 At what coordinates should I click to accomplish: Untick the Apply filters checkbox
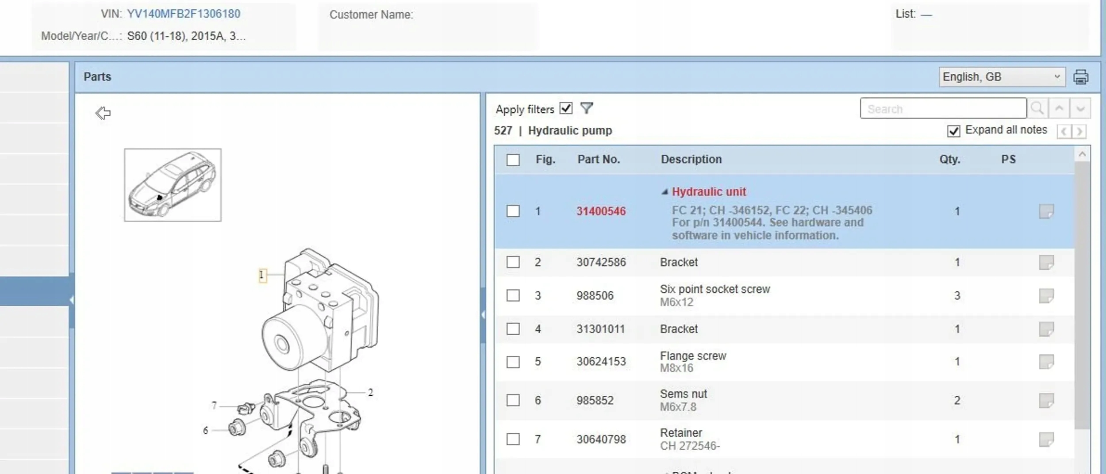(566, 108)
